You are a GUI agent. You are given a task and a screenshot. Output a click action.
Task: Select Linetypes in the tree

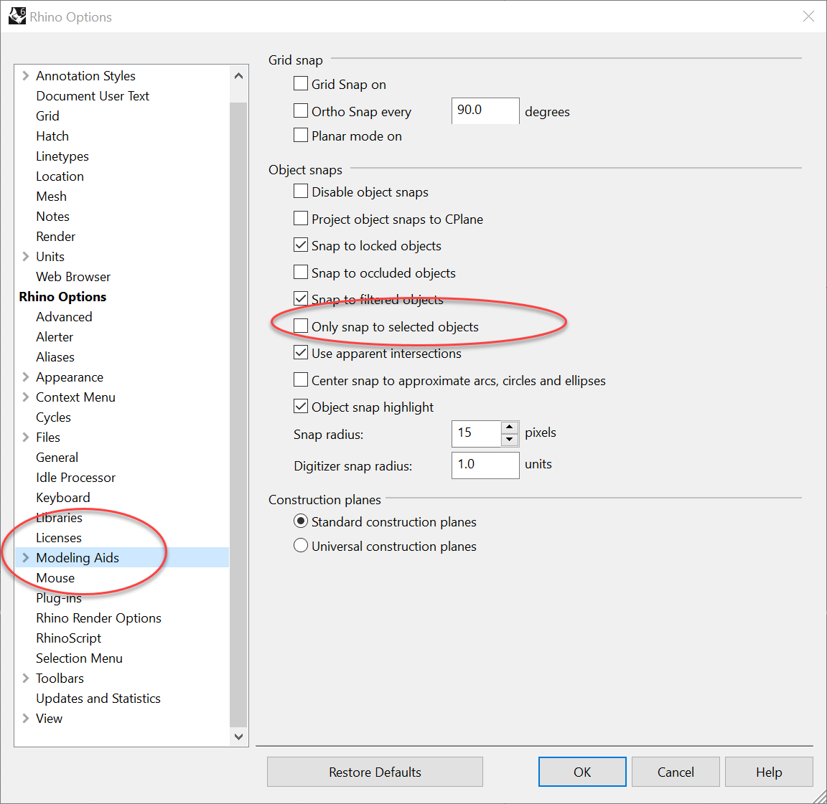pos(62,156)
